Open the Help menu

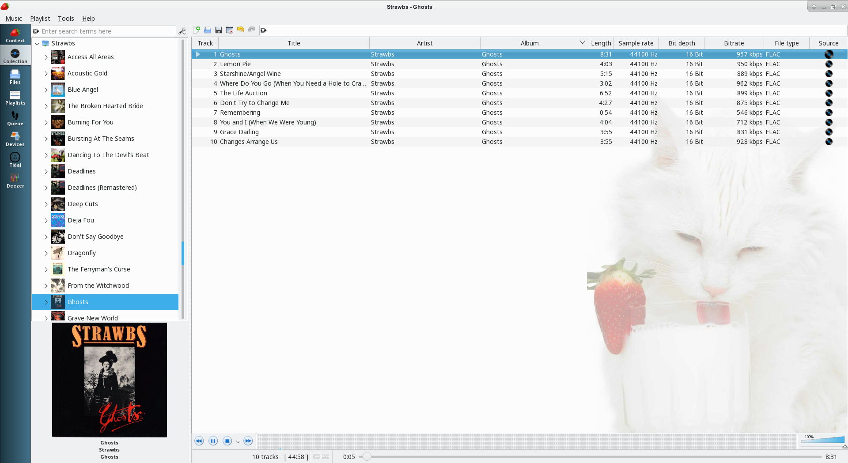click(x=88, y=19)
